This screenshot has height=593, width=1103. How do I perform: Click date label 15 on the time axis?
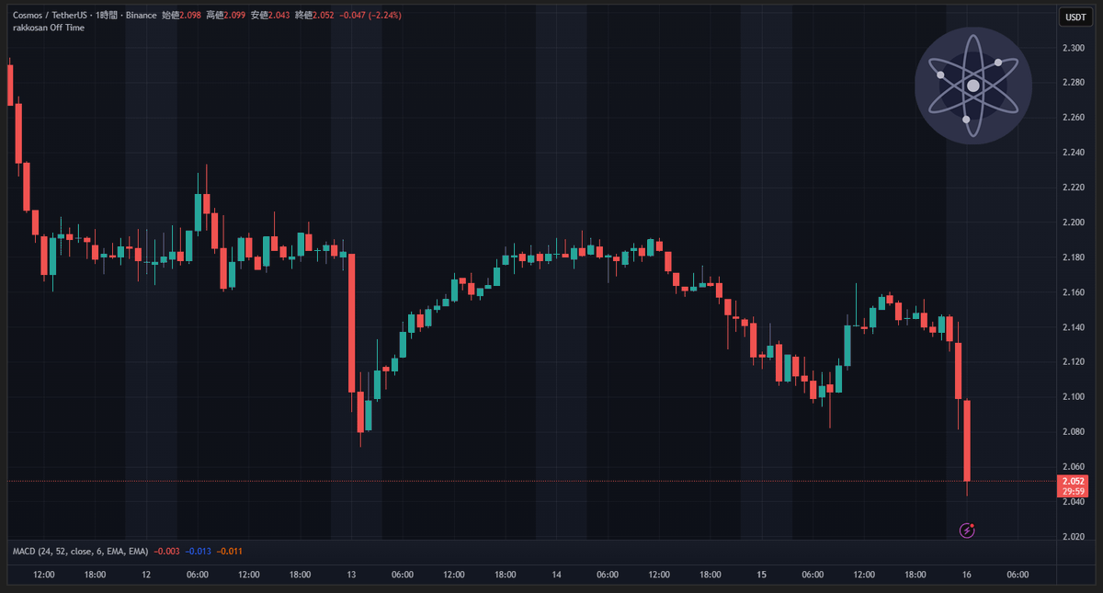point(762,575)
